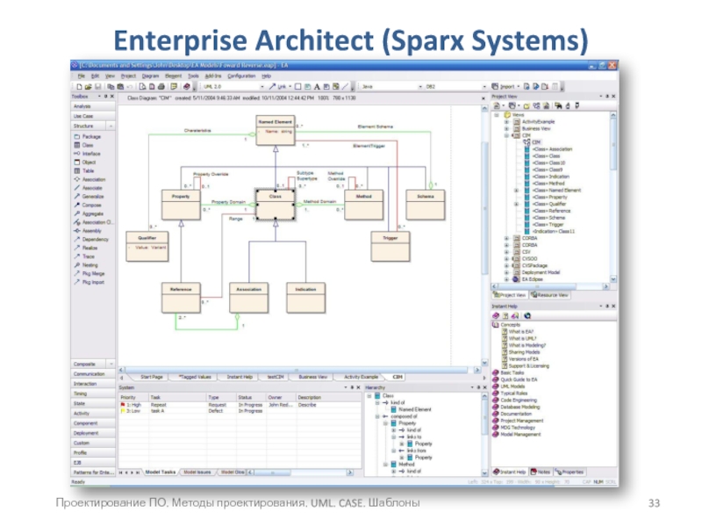Open the Project menu
Screen dimensions: 702x527
coord(128,76)
